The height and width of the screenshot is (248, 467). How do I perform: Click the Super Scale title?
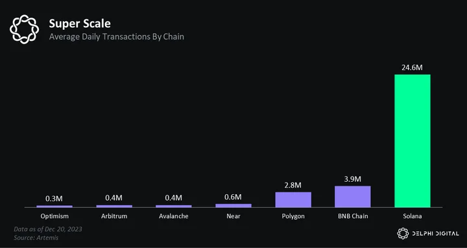(80, 23)
